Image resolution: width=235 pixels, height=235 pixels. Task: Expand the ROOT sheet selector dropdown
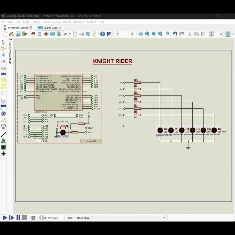click(x=164, y=217)
